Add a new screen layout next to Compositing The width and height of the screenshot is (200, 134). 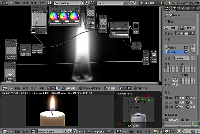point(82,3)
